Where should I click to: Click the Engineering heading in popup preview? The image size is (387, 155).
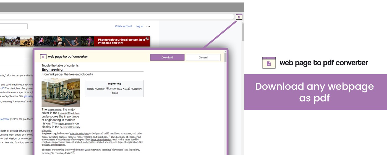tap(52, 69)
